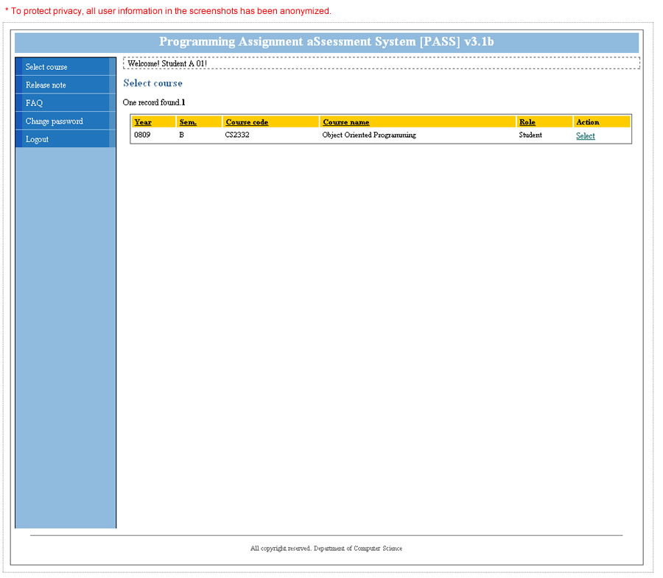The image size is (663, 578).
Task: Click the footer copyright text
Action: click(326, 549)
